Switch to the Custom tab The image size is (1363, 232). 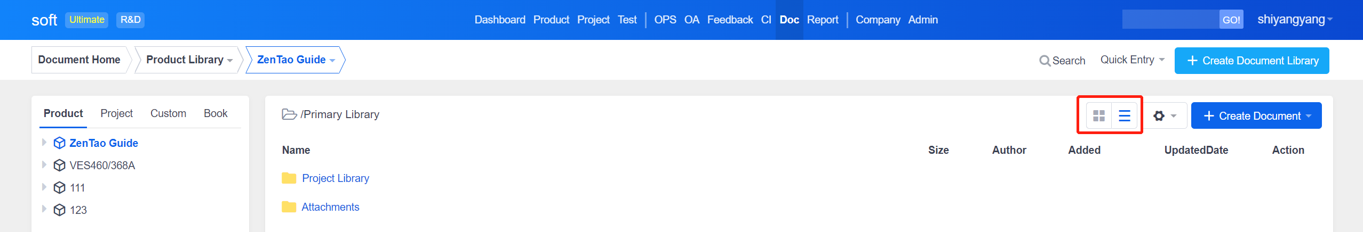pyautogui.click(x=168, y=113)
